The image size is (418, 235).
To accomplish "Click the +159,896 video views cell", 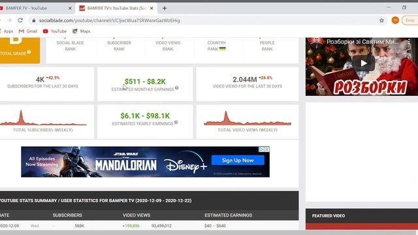I will pyautogui.click(x=131, y=226).
